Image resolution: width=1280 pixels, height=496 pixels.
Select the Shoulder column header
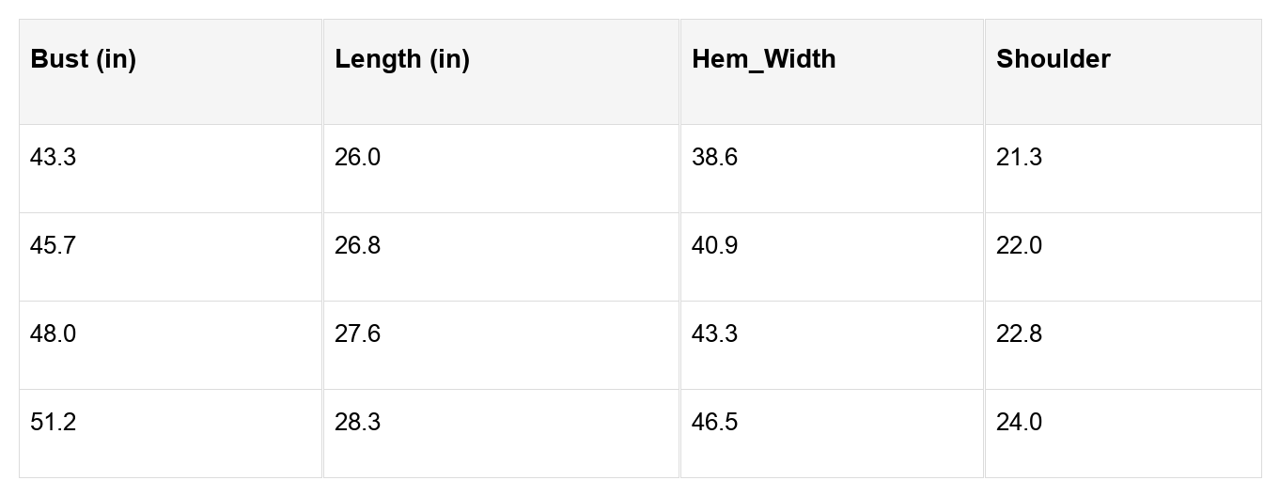click(1124, 71)
